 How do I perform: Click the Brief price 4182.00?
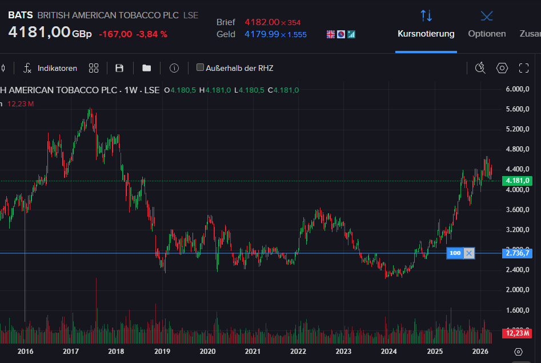(262, 22)
